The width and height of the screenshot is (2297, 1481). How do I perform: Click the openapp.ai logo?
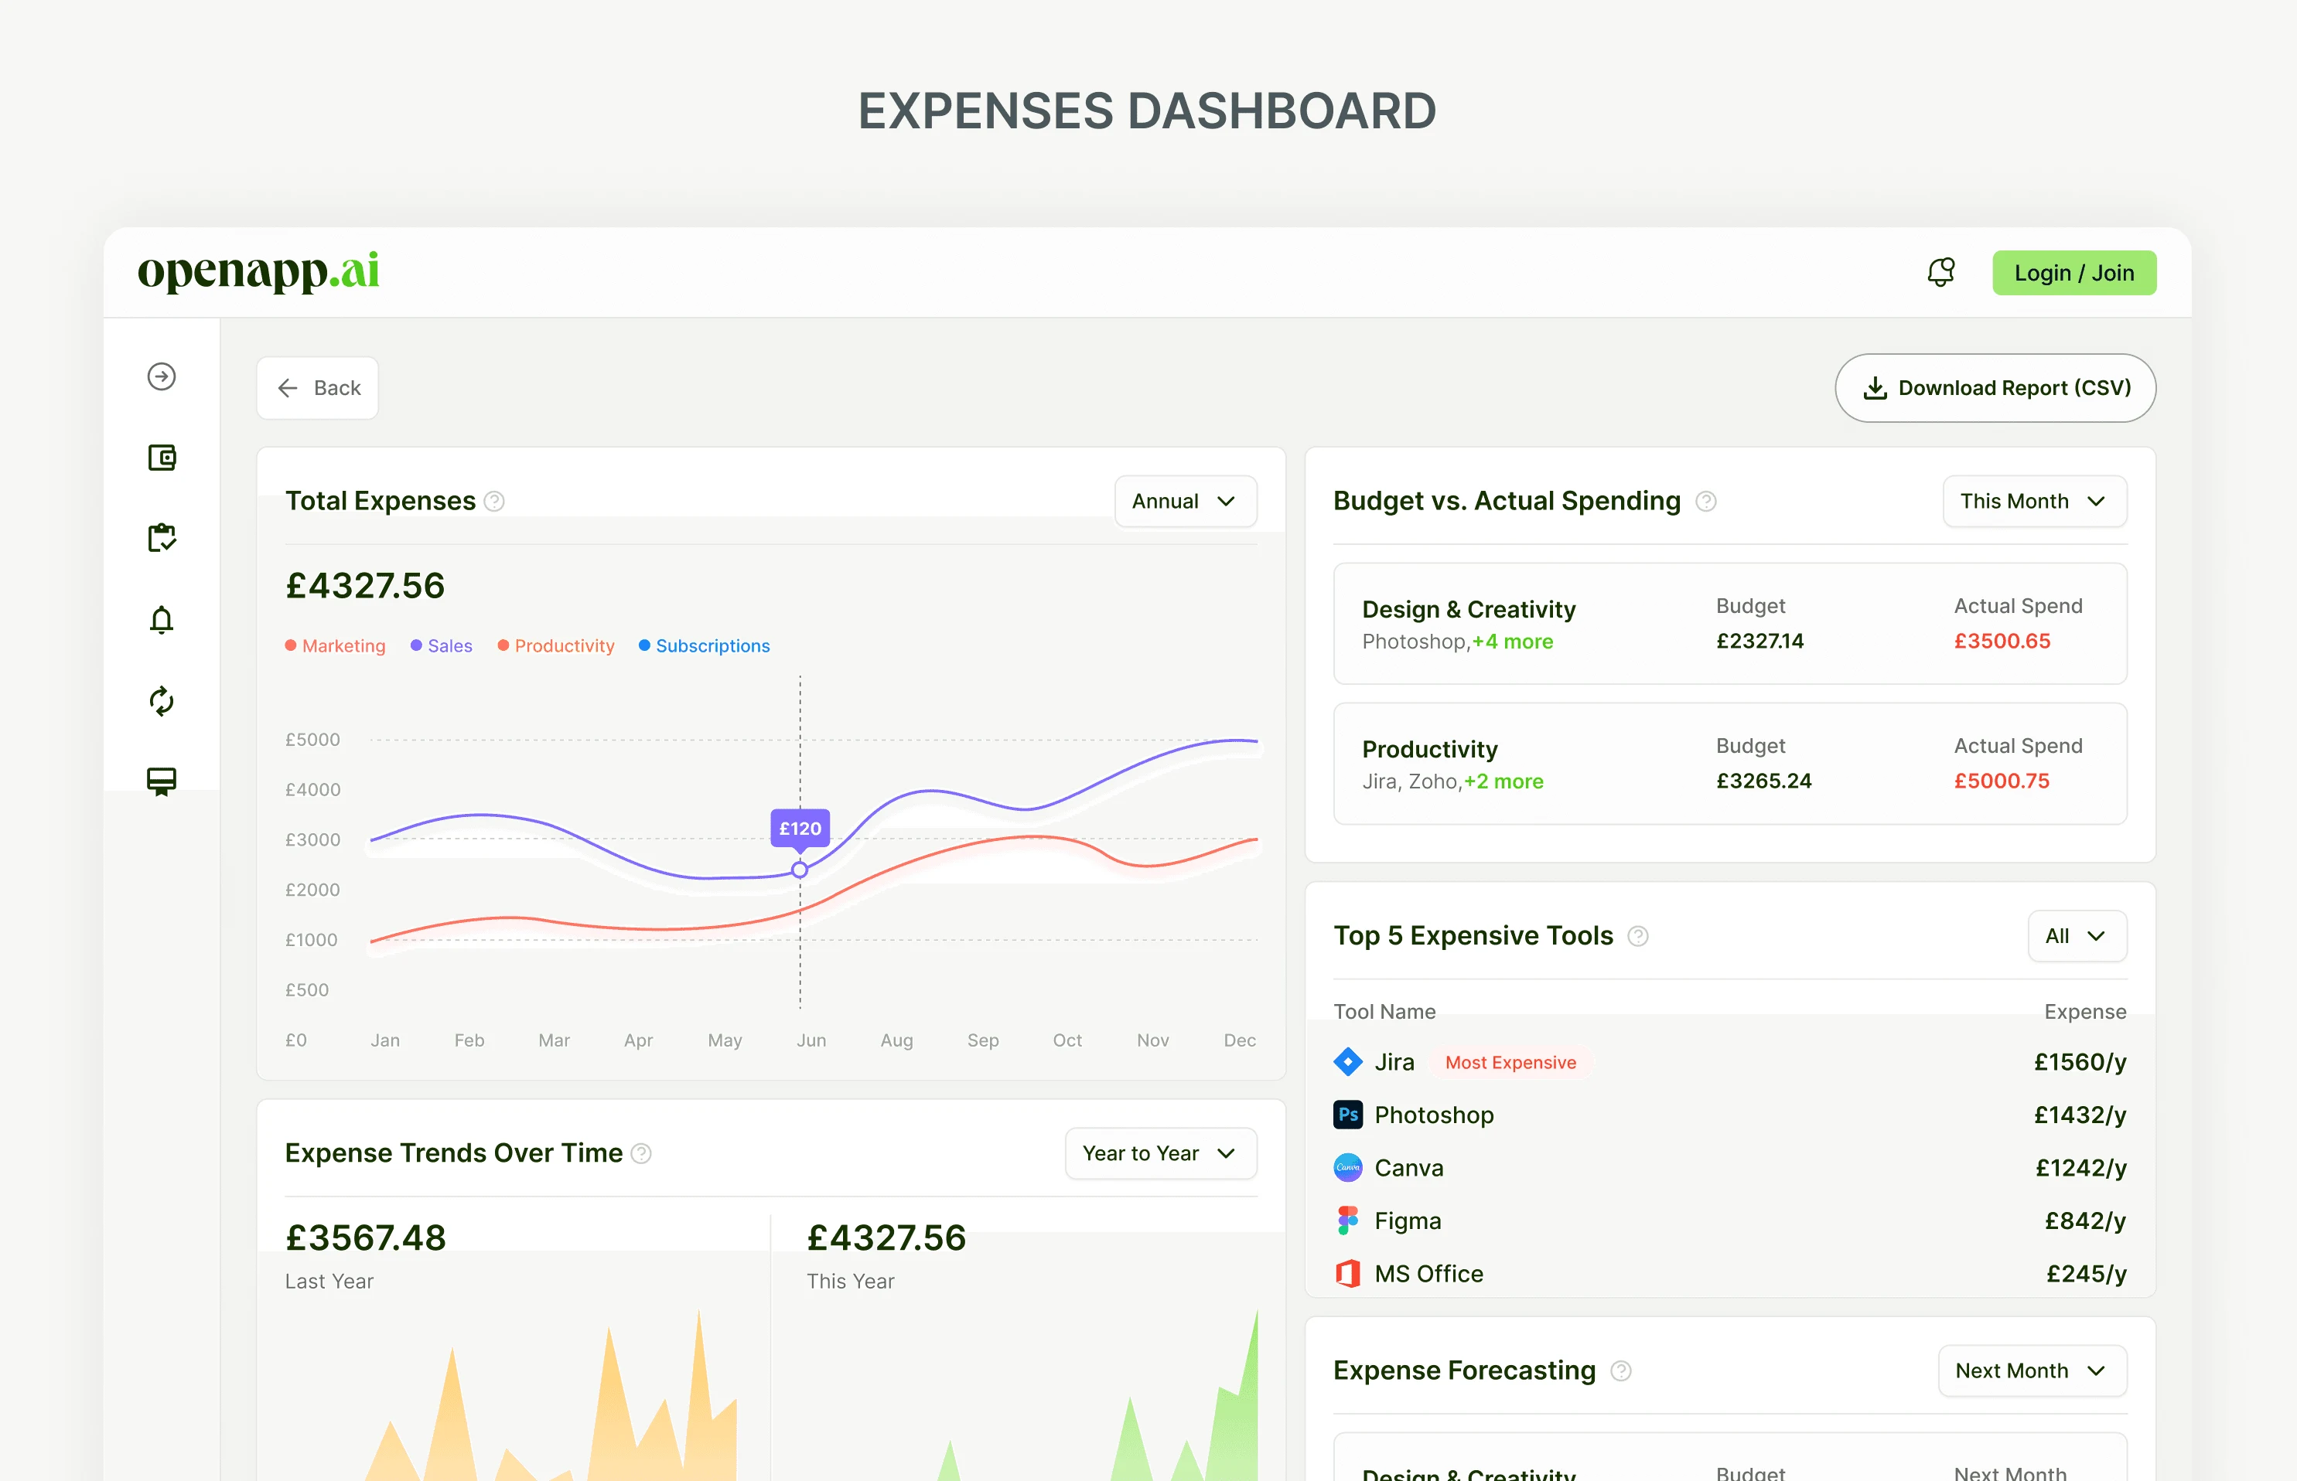tap(258, 271)
